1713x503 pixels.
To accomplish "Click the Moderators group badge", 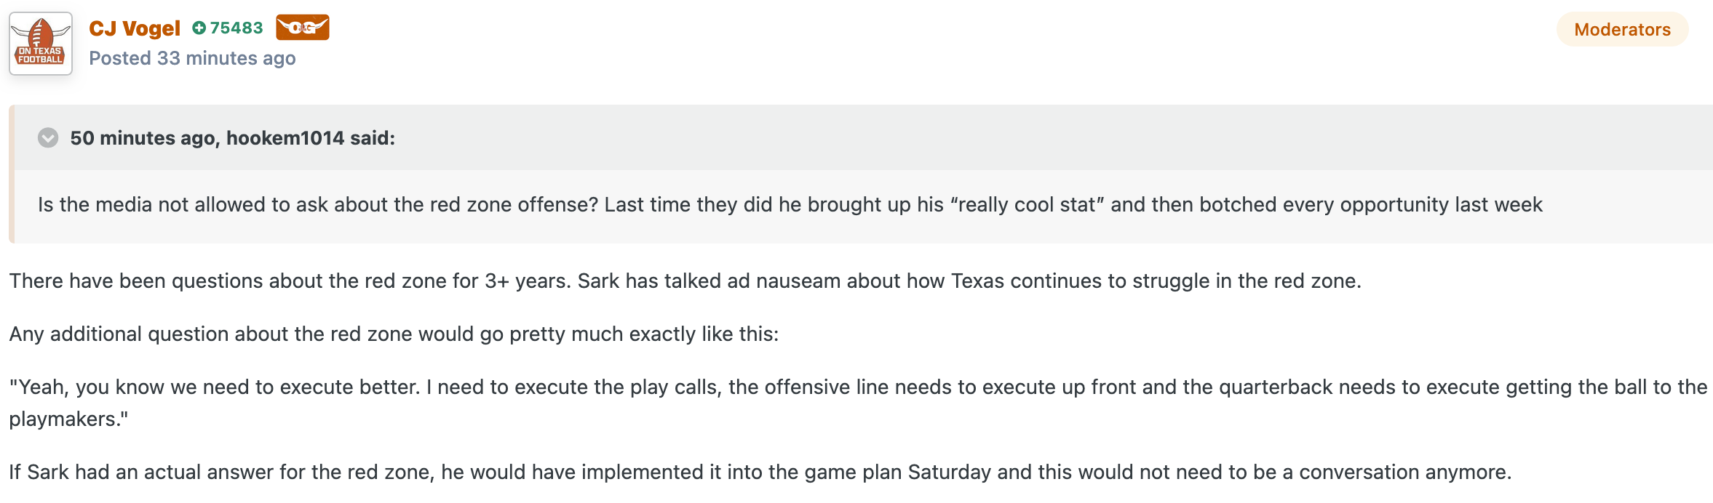I will coord(1622,29).
